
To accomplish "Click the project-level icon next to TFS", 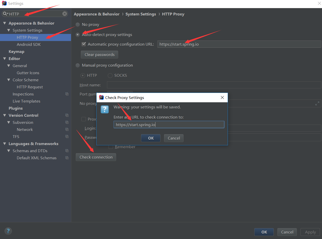I will (67, 136).
